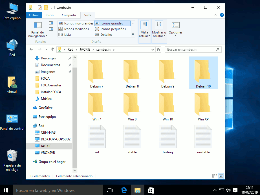Open recent locations dropdown arrow
Viewport: 260px width, 195px height.
pos(46,50)
